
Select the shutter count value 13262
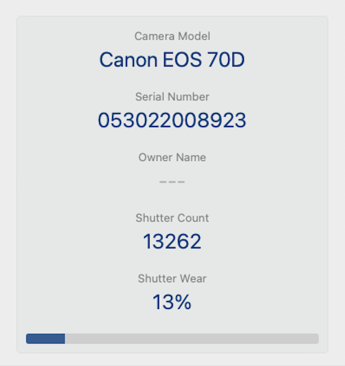(172, 241)
